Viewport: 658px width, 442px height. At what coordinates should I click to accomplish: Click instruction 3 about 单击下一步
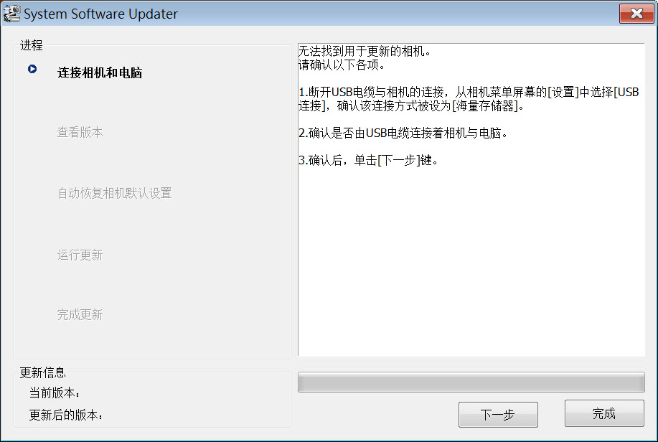pos(368,160)
